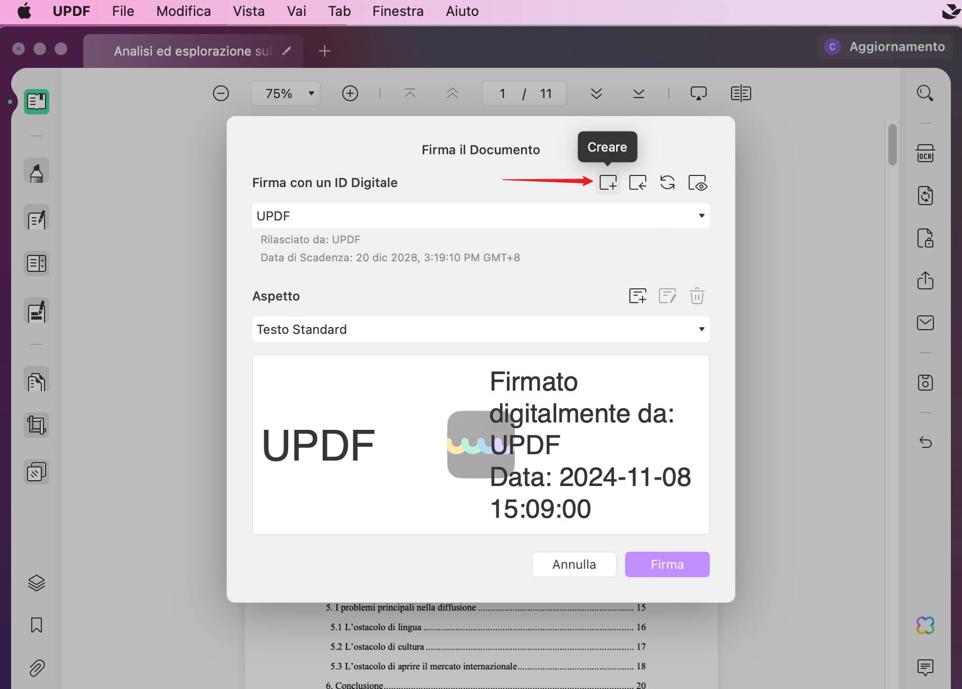Open the OCR tool
This screenshot has height=689, width=962.
pyautogui.click(x=925, y=153)
